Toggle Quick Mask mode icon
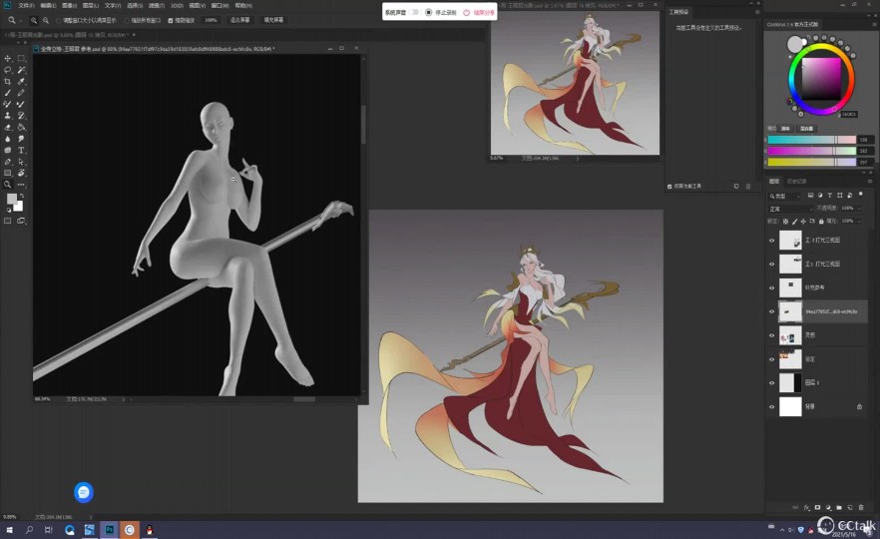Viewport: 880px width, 539px height. pyautogui.click(x=8, y=221)
